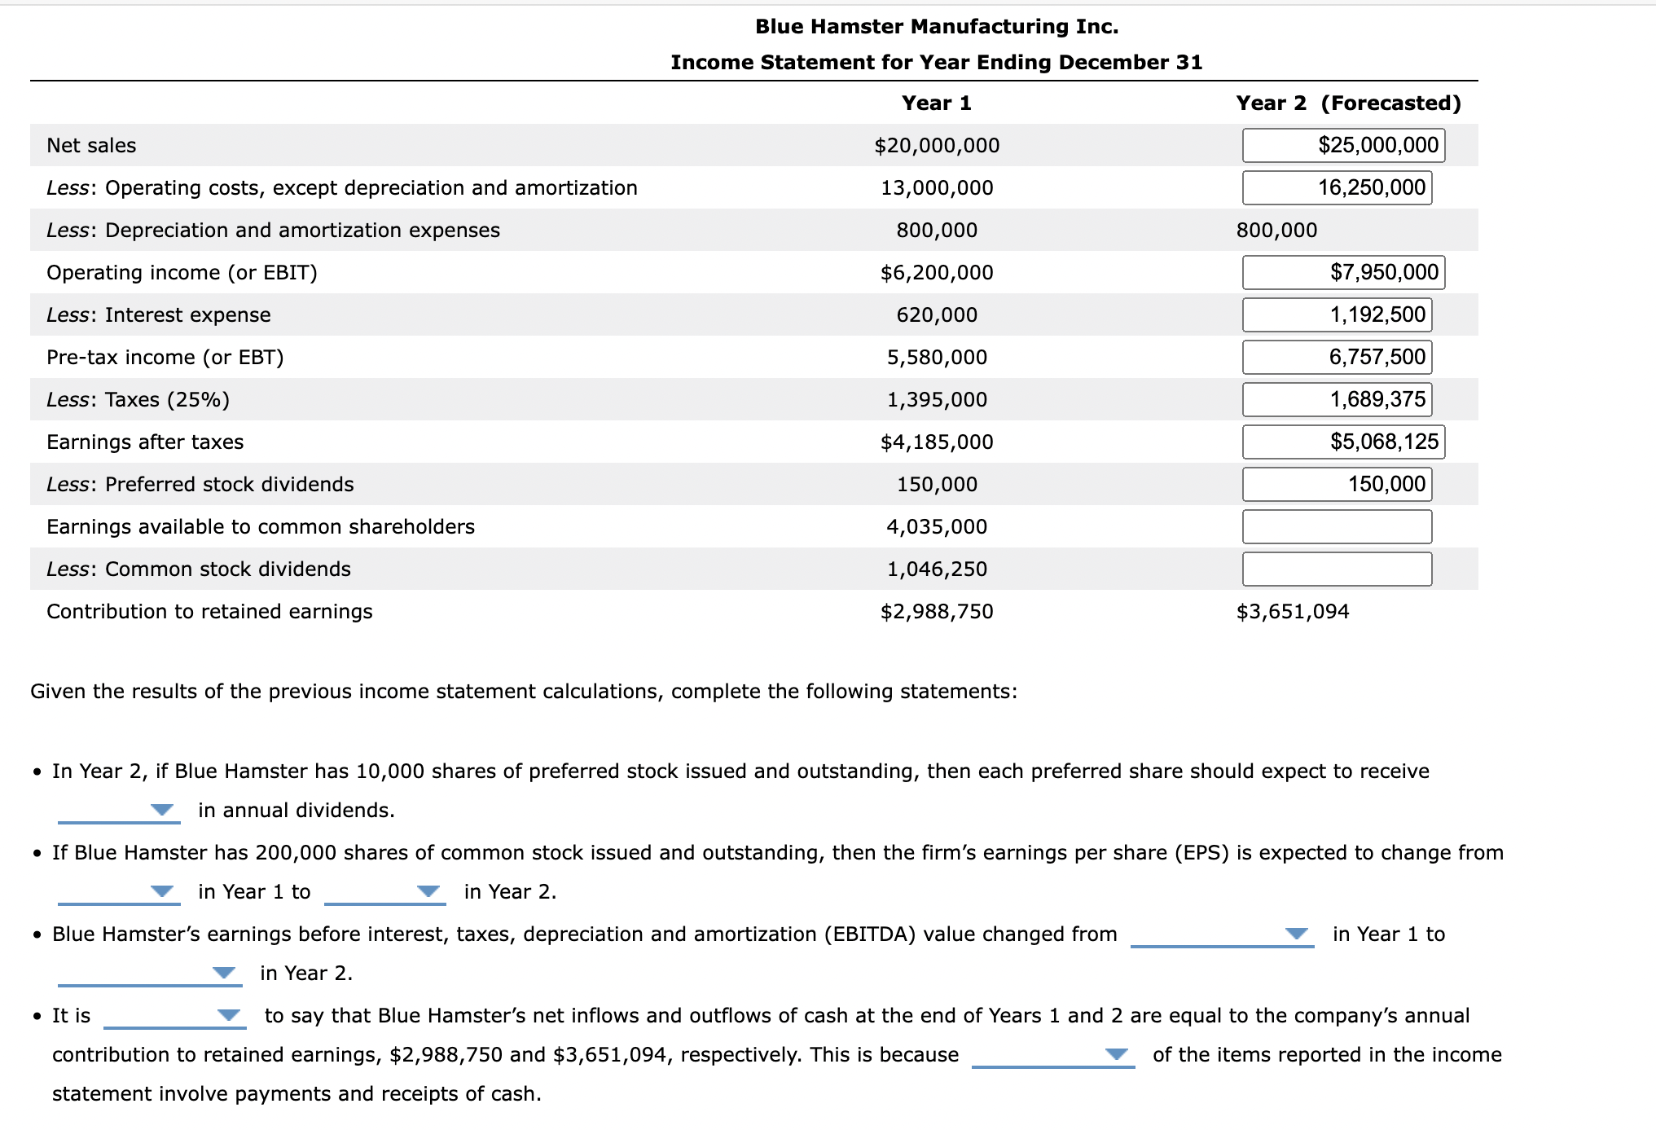Click the empty Common stock dividends input box

pos(1336,569)
